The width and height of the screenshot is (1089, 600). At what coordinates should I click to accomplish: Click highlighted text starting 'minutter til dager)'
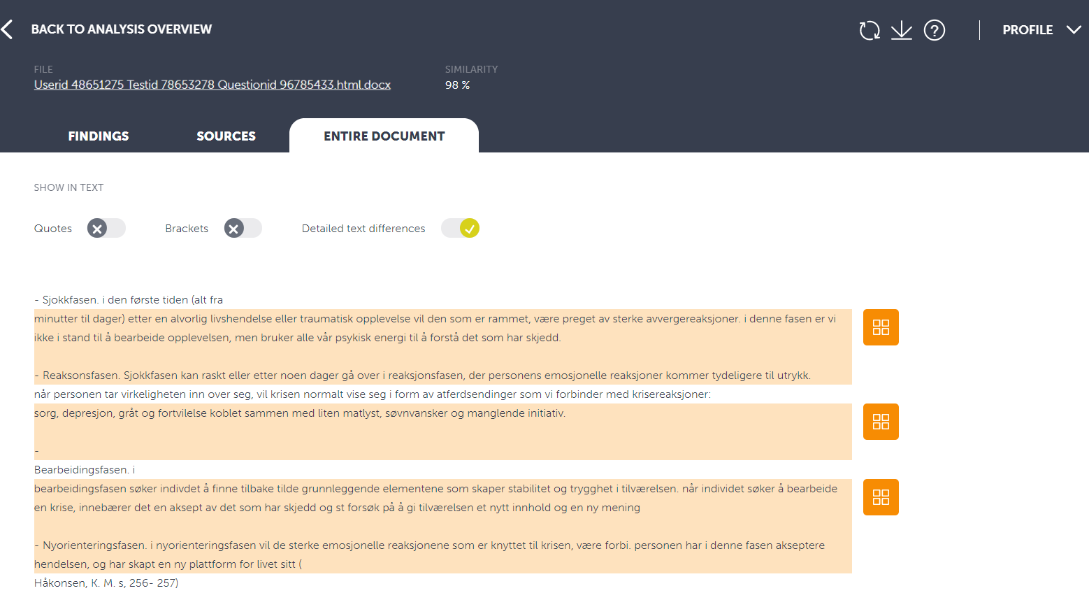click(x=435, y=319)
